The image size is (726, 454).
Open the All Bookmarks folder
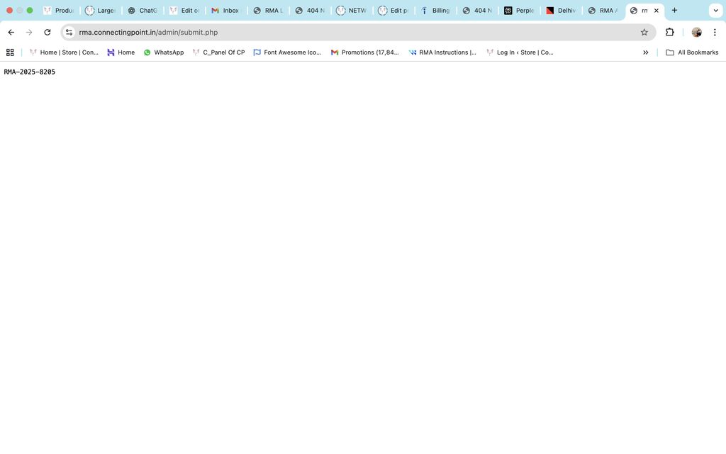[x=692, y=52]
